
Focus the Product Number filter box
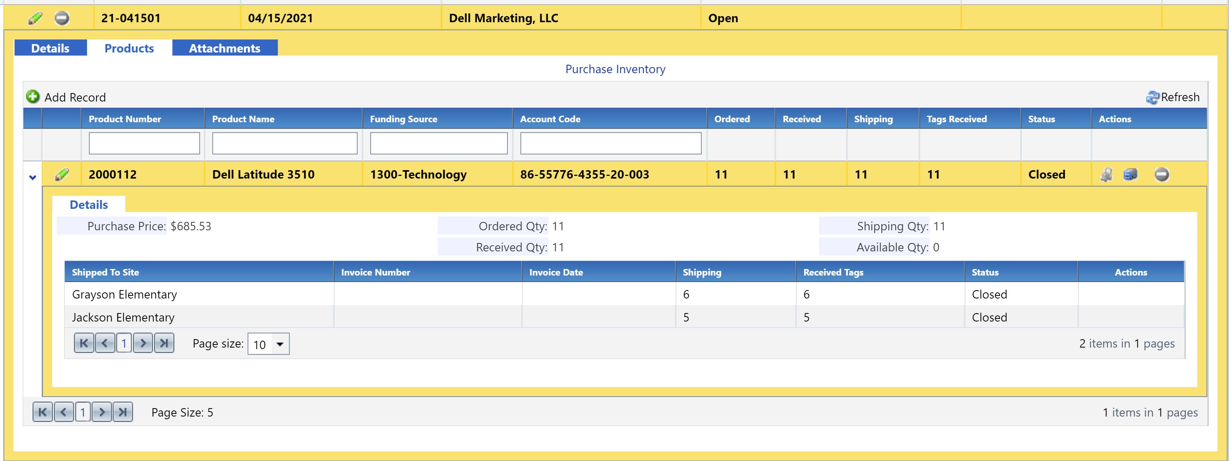coord(144,143)
